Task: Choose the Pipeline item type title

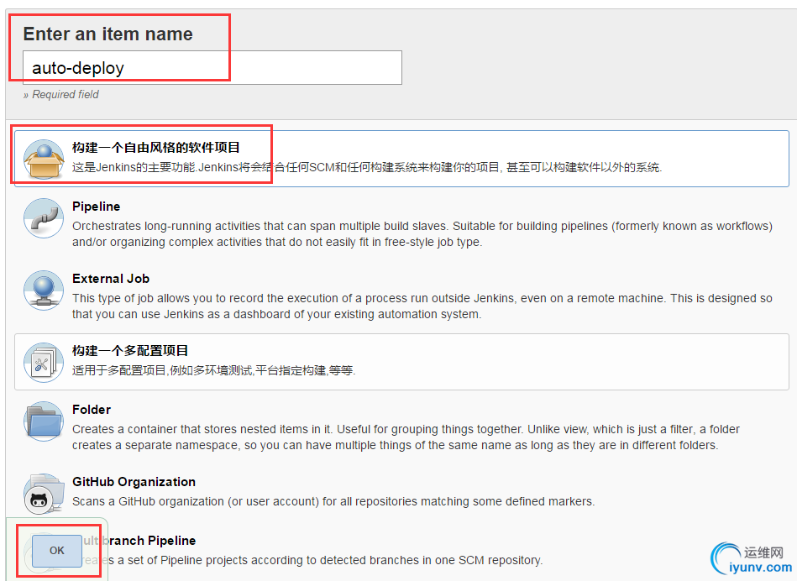Action: [96, 207]
